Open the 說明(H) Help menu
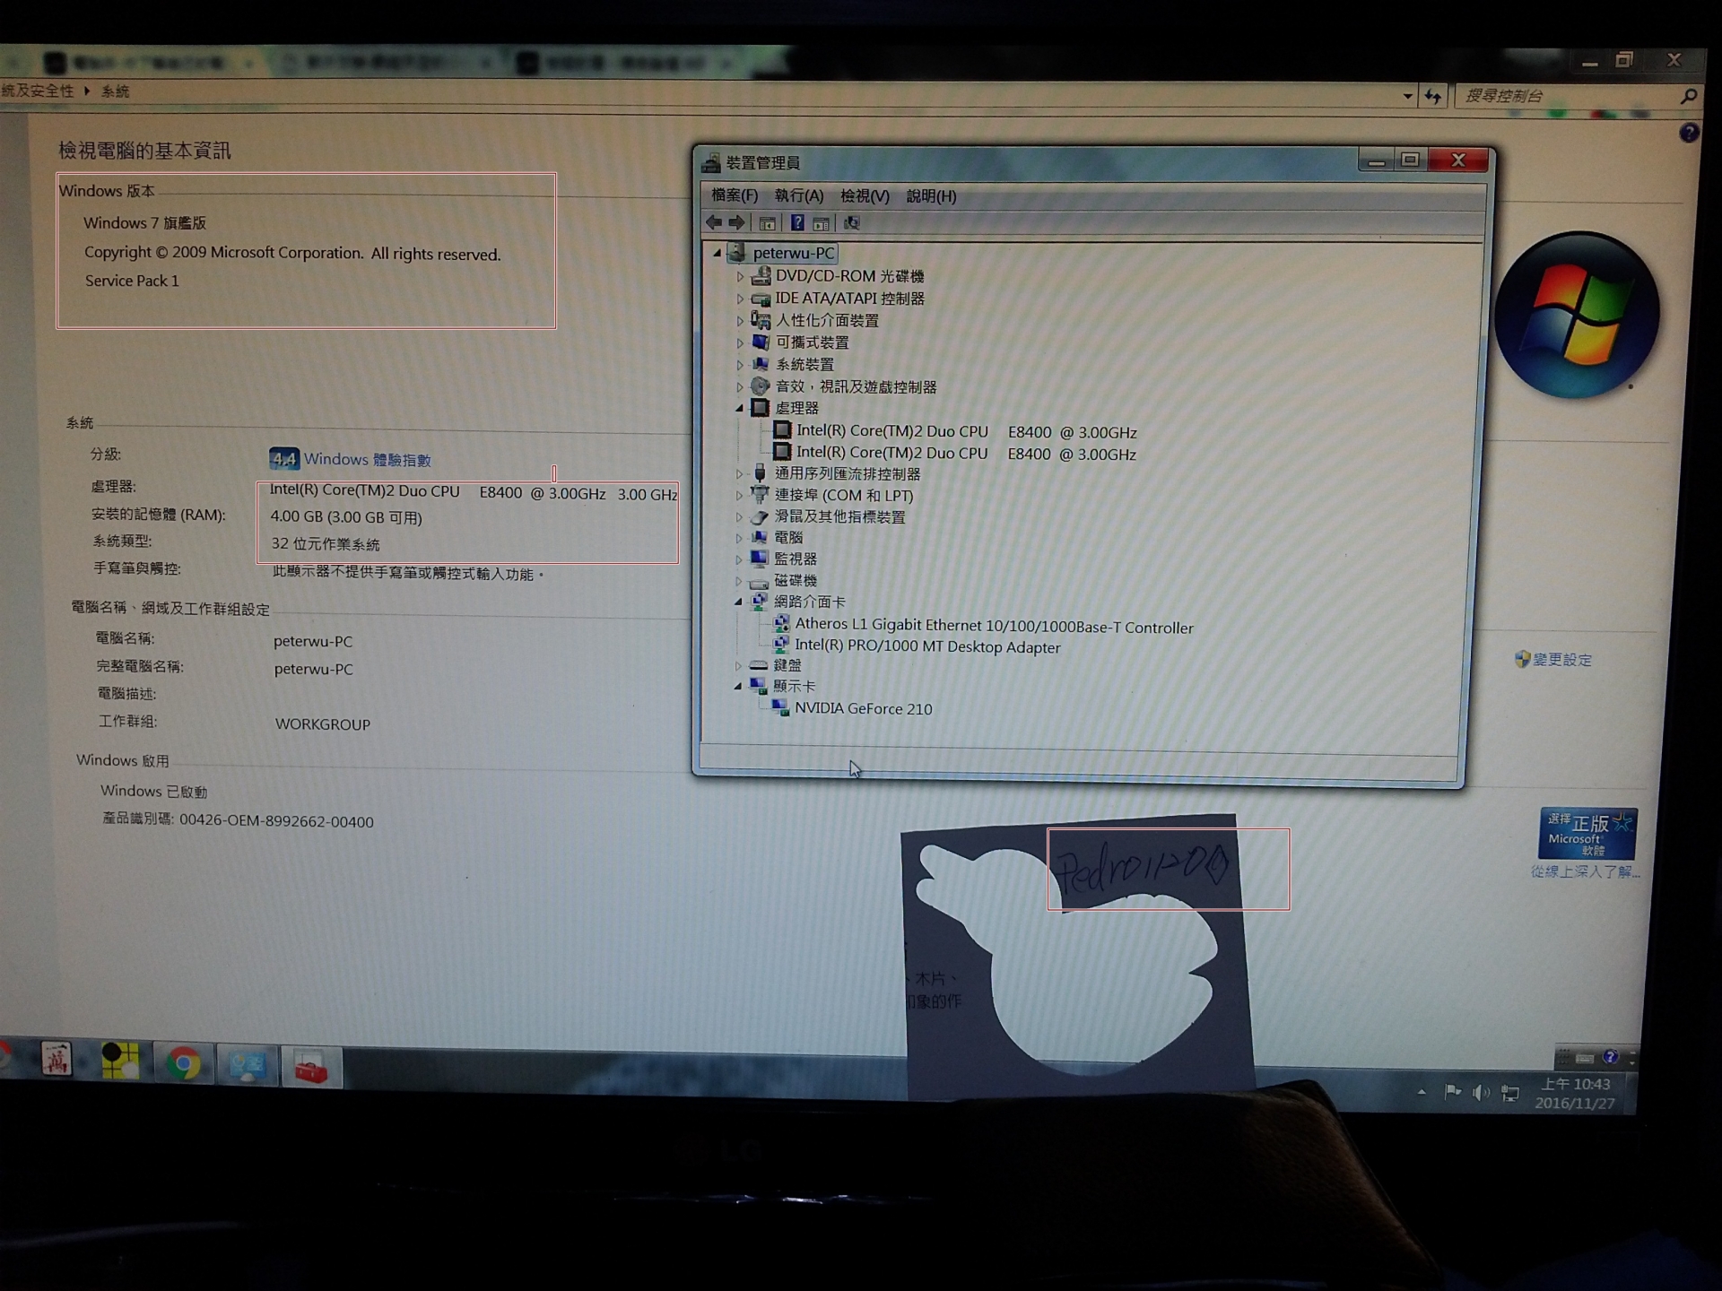This screenshot has width=1722, height=1291. pos(931,195)
